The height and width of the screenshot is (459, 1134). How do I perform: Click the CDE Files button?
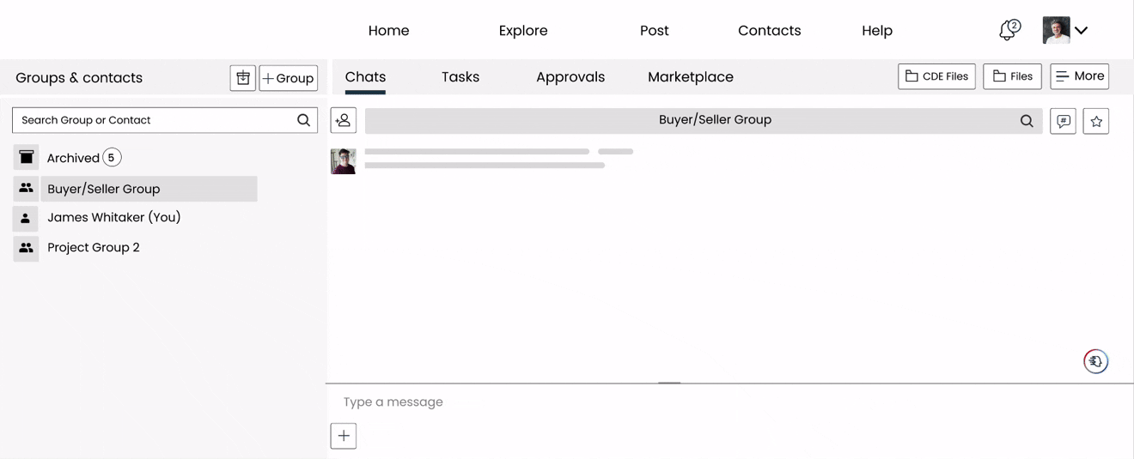point(936,76)
